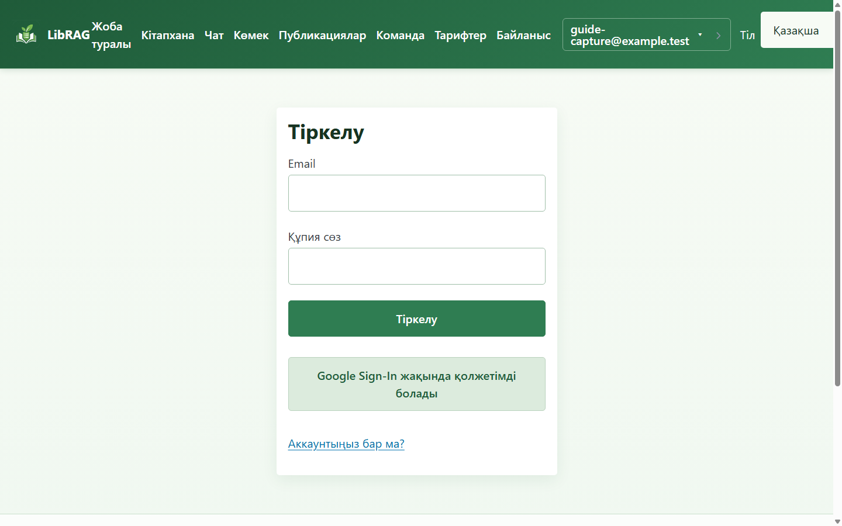Screen dimensions: 842x526
Task: Click the Тіркелу page heading
Action: tap(326, 132)
